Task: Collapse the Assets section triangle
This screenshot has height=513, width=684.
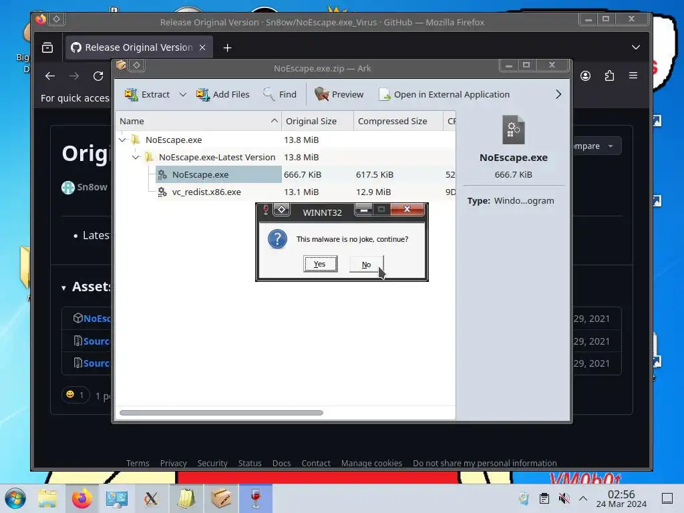Action: (63, 288)
